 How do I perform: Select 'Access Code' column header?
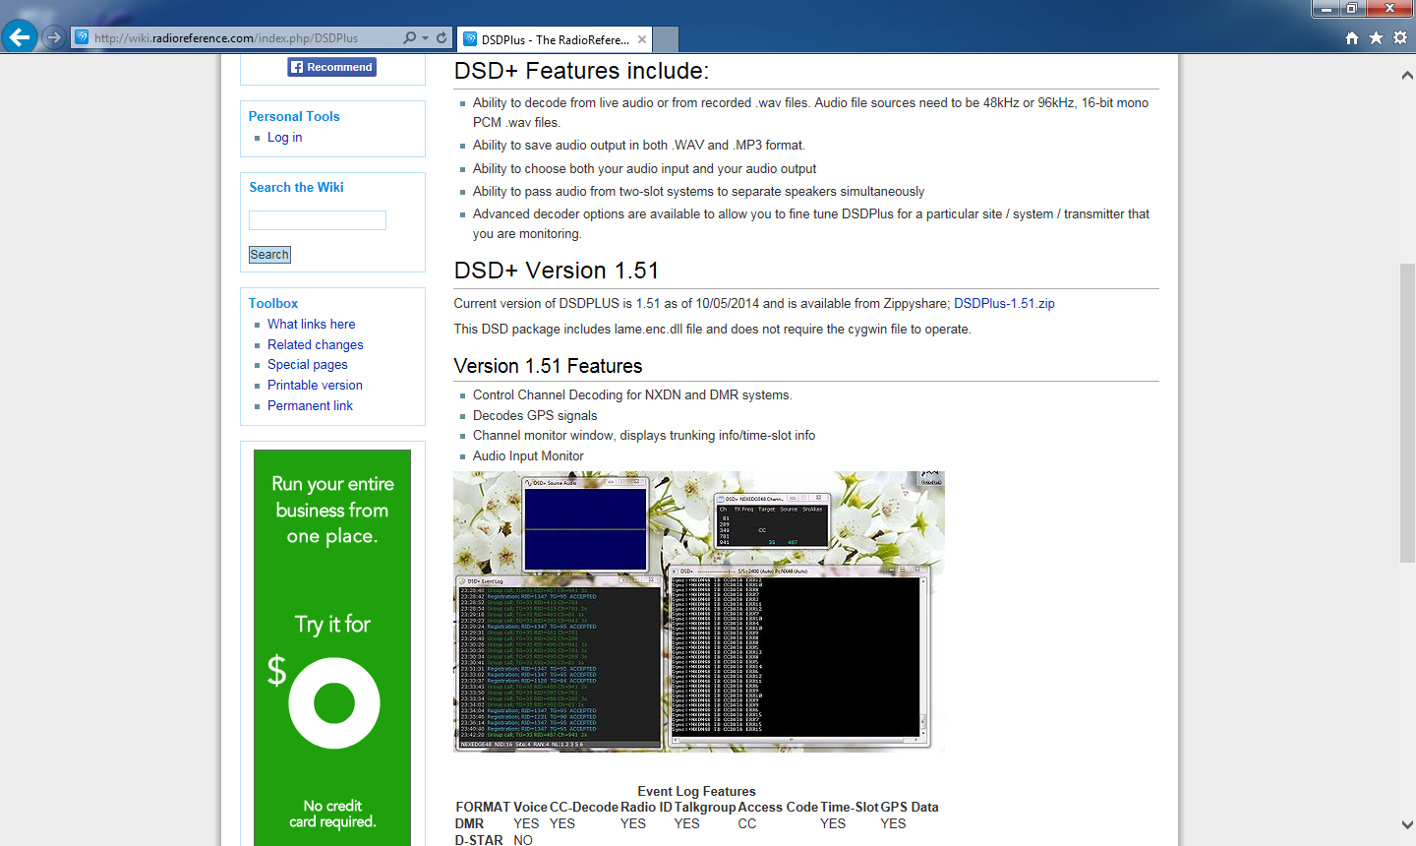(778, 807)
